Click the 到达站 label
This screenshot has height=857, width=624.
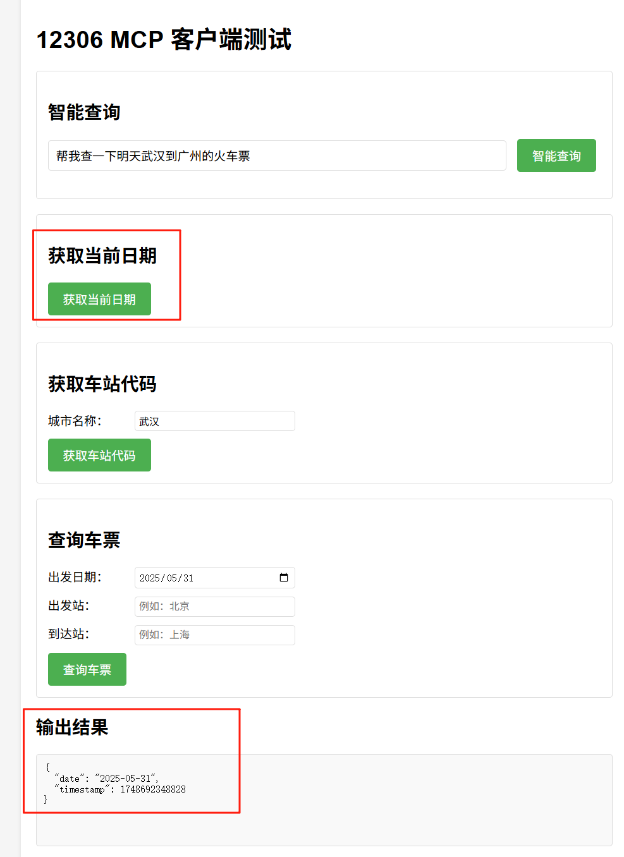tap(69, 634)
